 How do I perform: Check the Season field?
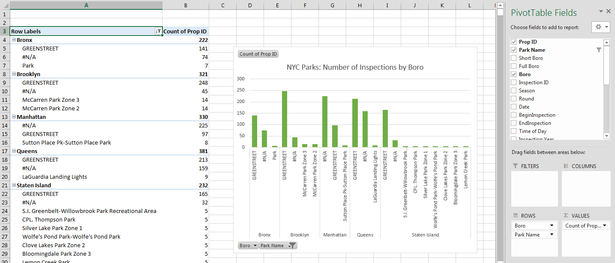tap(513, 91)
